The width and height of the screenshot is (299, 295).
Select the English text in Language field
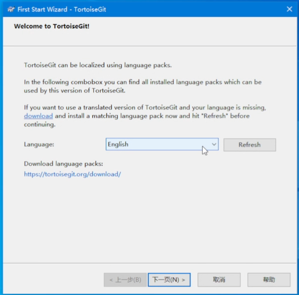pyautogui.click(x=118, y=144)
